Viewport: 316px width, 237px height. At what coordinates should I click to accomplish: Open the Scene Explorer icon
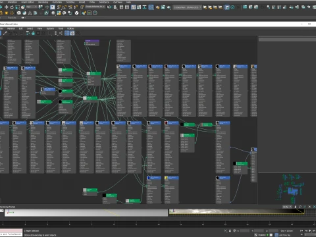[121, 7]
